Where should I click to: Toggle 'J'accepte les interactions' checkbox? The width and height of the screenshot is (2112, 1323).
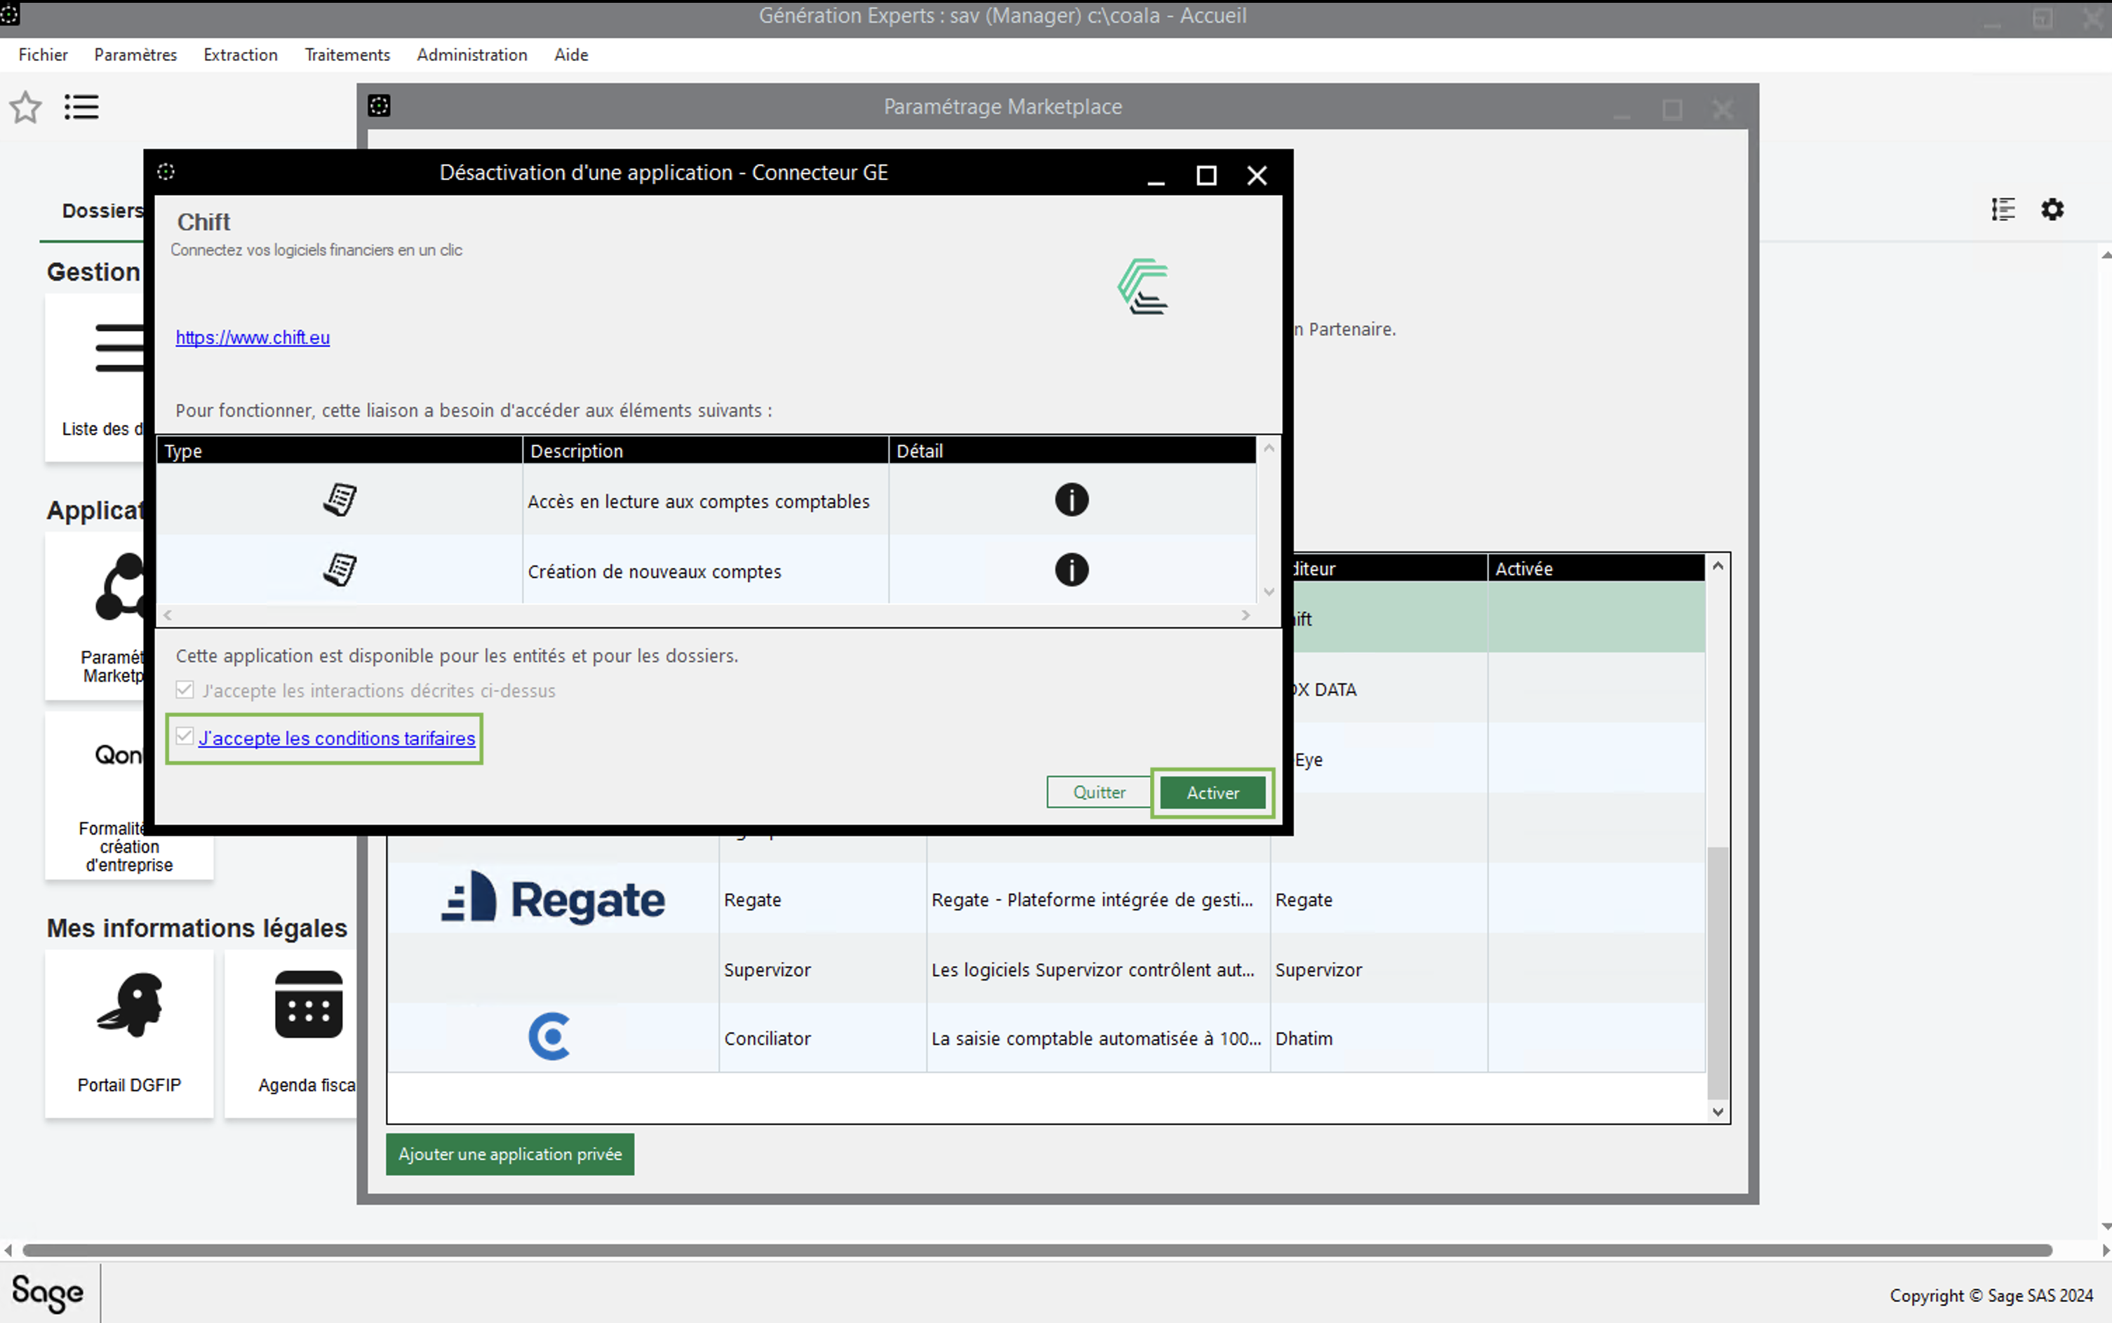coord(185,690)
